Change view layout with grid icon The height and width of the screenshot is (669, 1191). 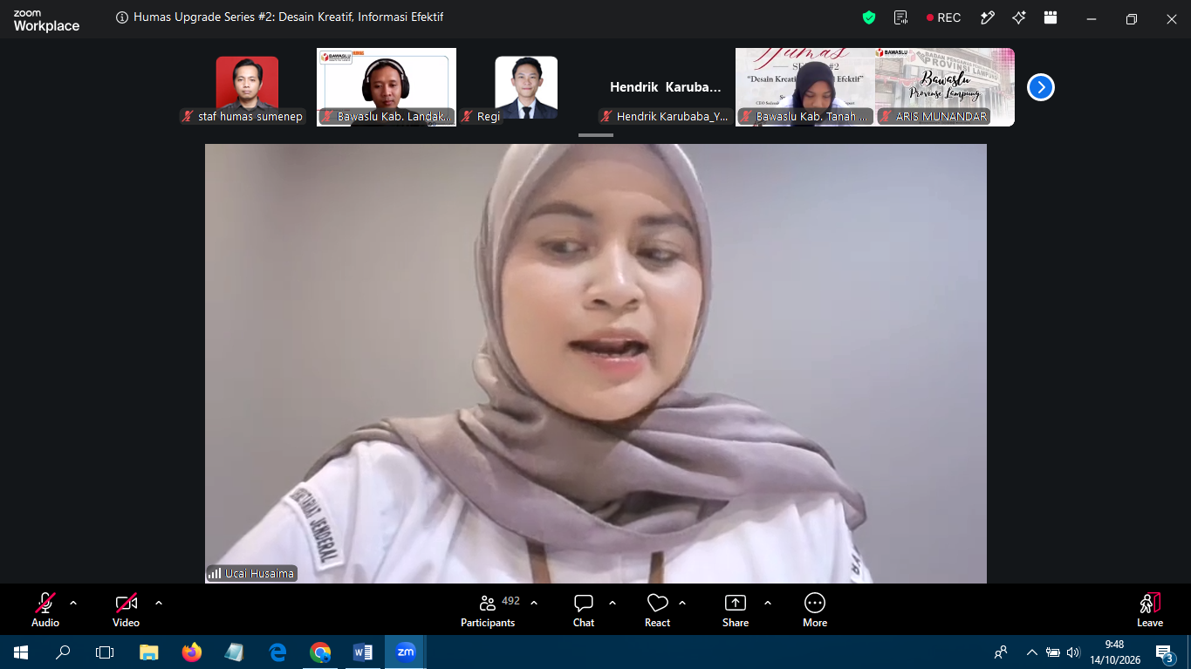1051,17
